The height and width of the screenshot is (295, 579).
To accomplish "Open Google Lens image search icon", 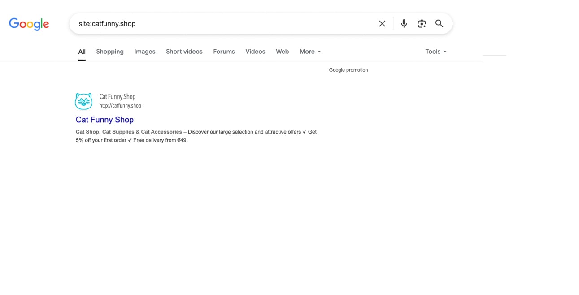I will (x=422, y=24).
